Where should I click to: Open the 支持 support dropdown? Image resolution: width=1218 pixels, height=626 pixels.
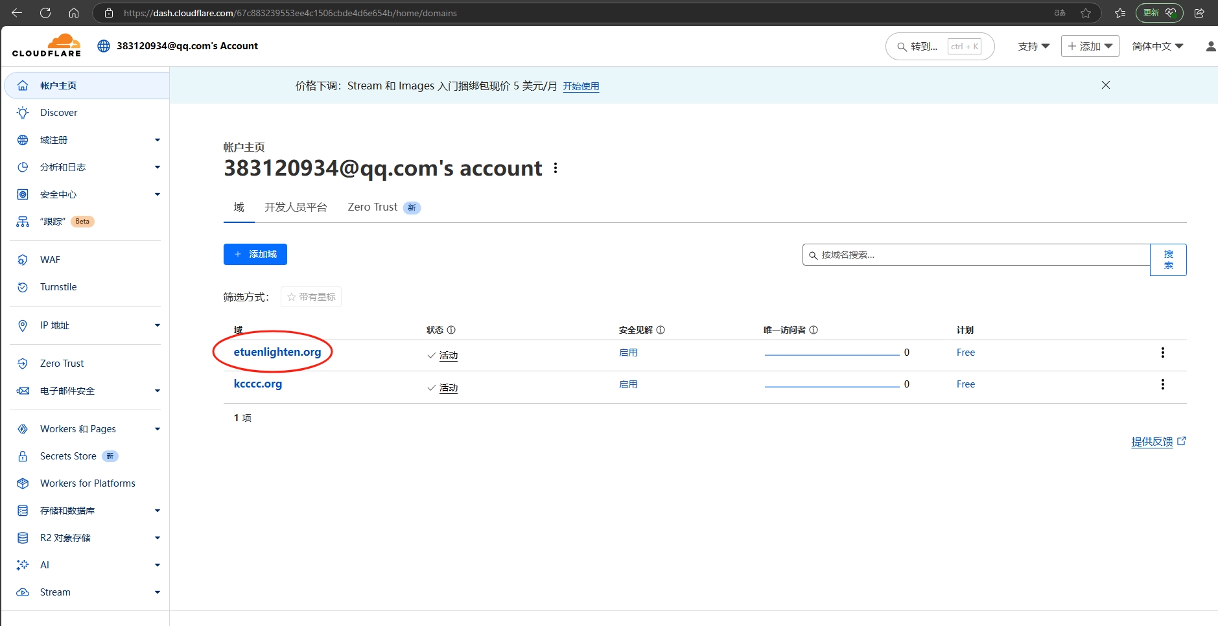point(1033,46)
